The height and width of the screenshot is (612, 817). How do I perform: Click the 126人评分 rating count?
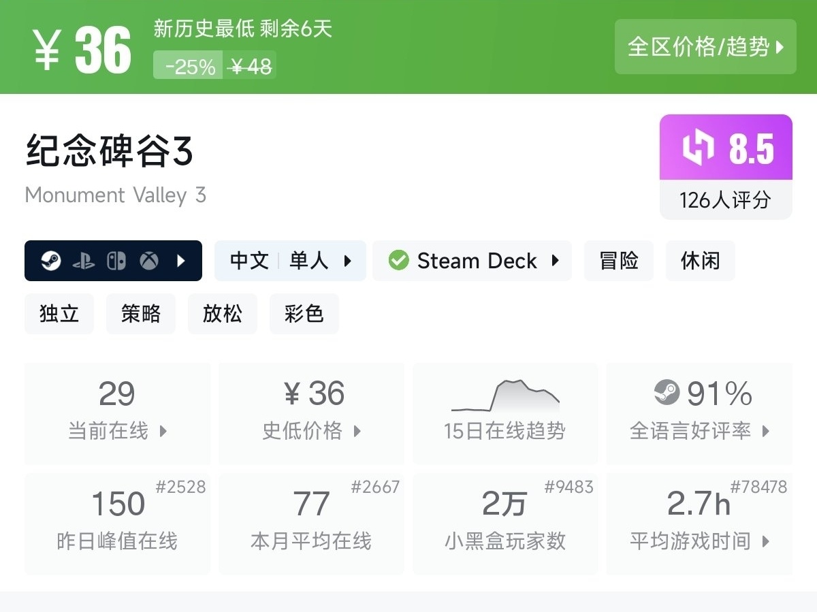725,200
